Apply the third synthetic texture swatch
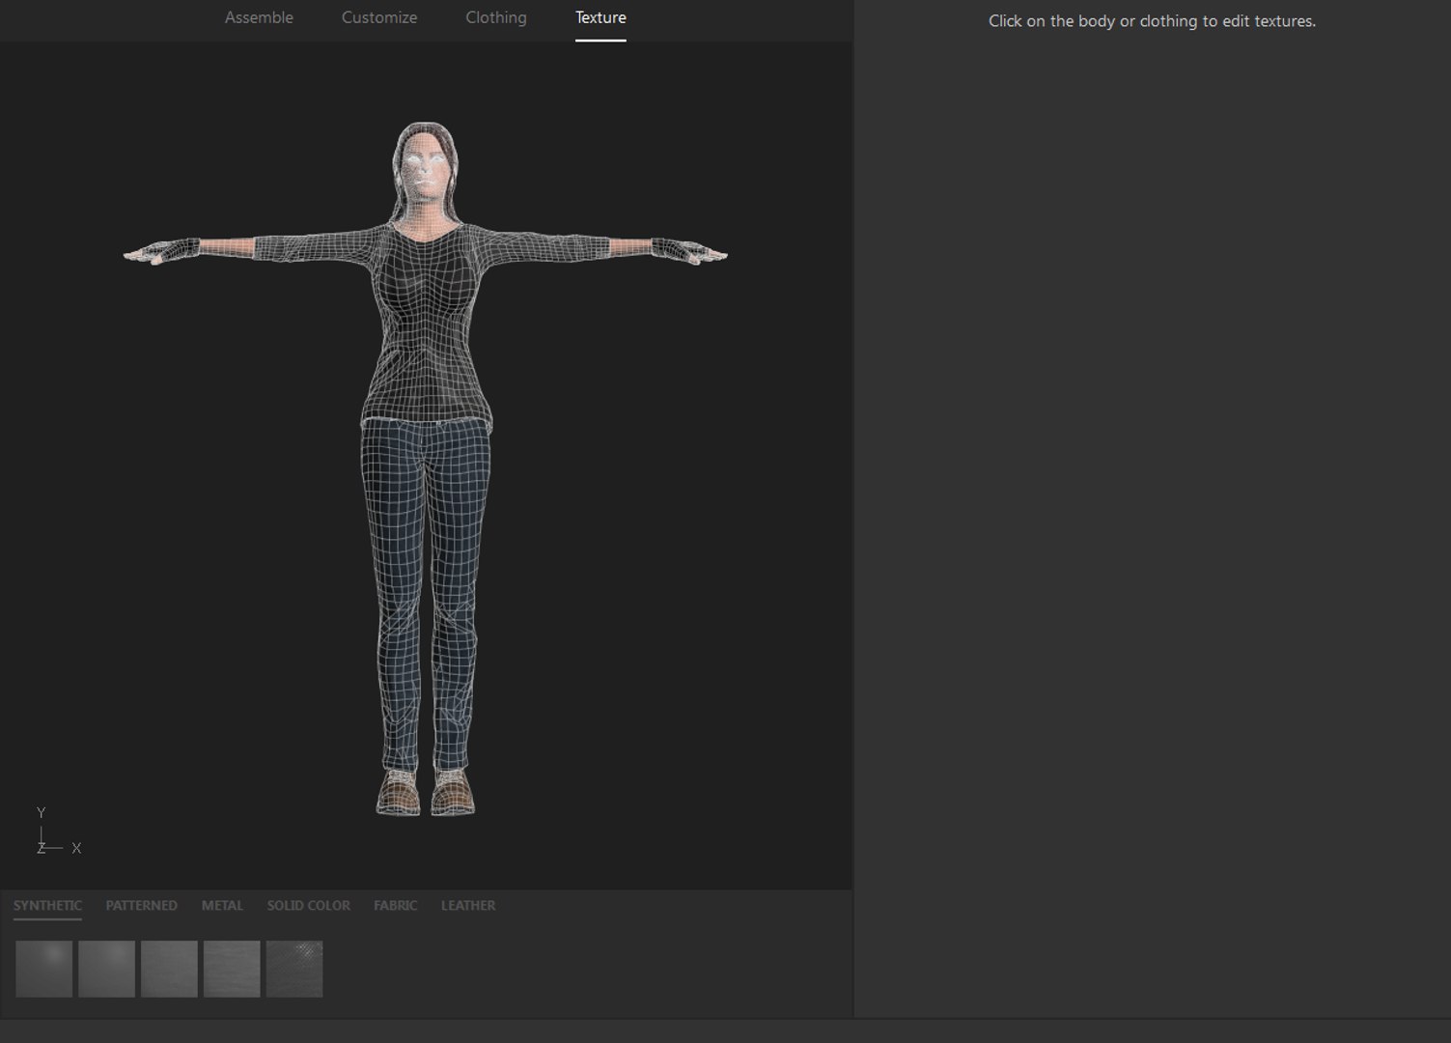Image resolution: width=1451 pixels, height=1043 pixels. coord(169,969)
